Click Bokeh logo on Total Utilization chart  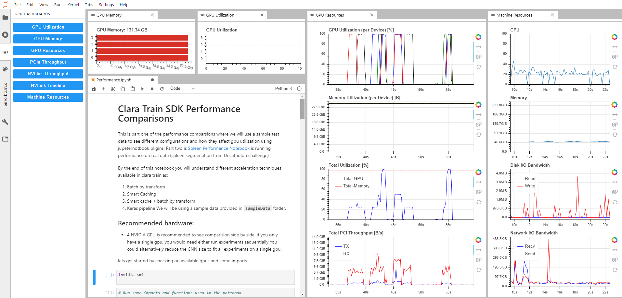[478, 172]
